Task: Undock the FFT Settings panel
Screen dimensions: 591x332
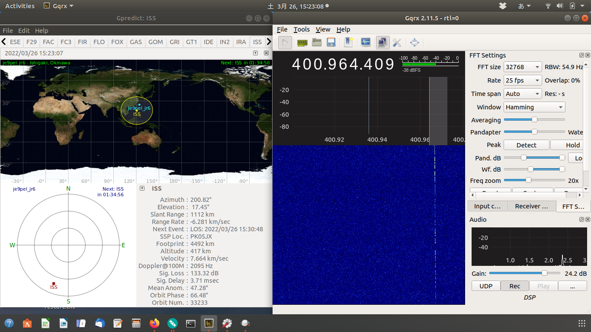Action: tap(582, 55)
